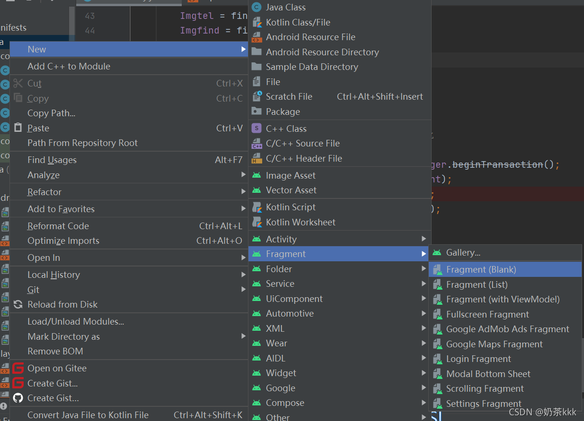Click the Android Resource Directory folder icon
This screenshot has height=421, width=584.
point(257,52)
